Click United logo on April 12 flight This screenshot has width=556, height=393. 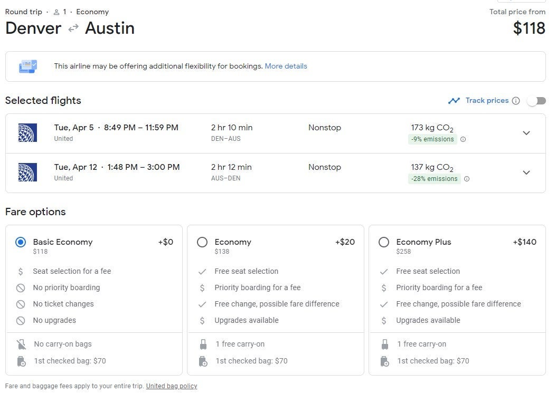(27, 172)
